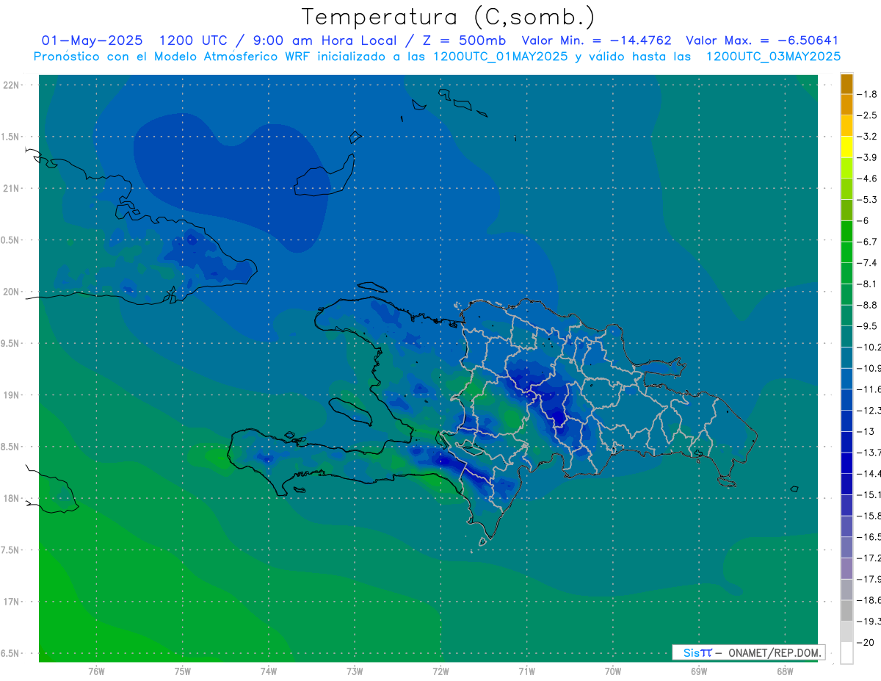Click the "1200UTC_01MAY2025" initialization timestamp
Viewport: 881px width, 681px height.
click(x=501, y=56)
